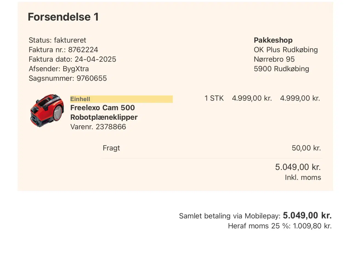Click the Einhell brand label
The image size is (351, 263).
(x=80, y=99)
